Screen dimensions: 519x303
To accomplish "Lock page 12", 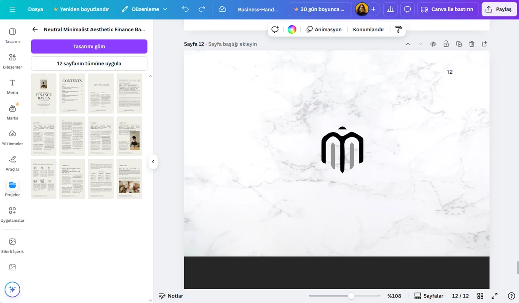I will click(x=446, y=44).
